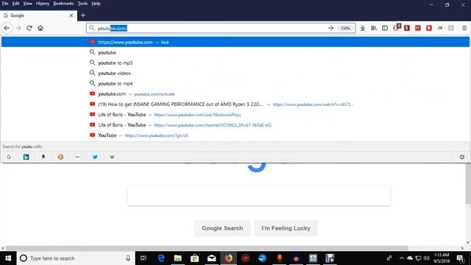471x265 pixels.
Task: Open the Mail app from the taskbar
Action: click(x=211, y=258)
